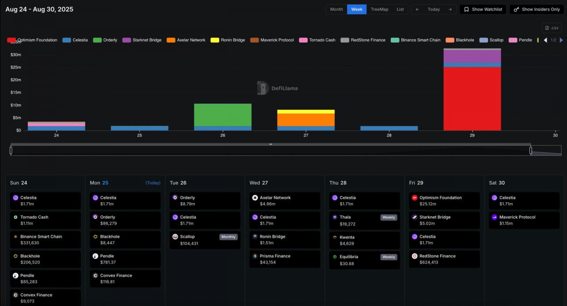Go to next legend page arrow
This screenshot has width=567, height=306.
tap(561, 40)
